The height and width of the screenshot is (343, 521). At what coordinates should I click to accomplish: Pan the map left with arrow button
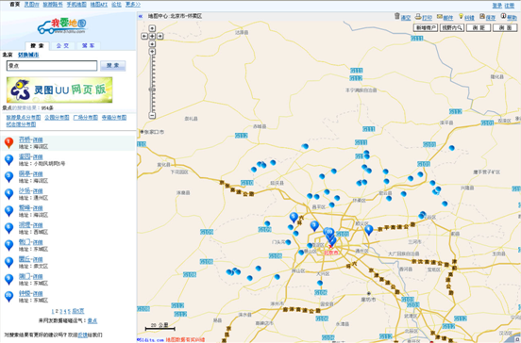(144, 36)
